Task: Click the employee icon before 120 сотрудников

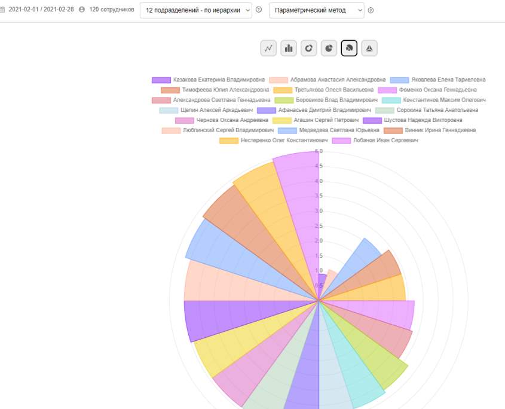Action: tap(82, 10)
